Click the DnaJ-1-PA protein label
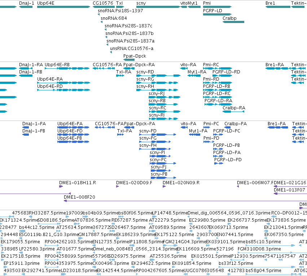 click(34, 124)
